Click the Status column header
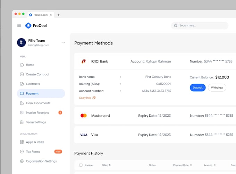Screen dimensions: 236x174 [x=152, y=165]
